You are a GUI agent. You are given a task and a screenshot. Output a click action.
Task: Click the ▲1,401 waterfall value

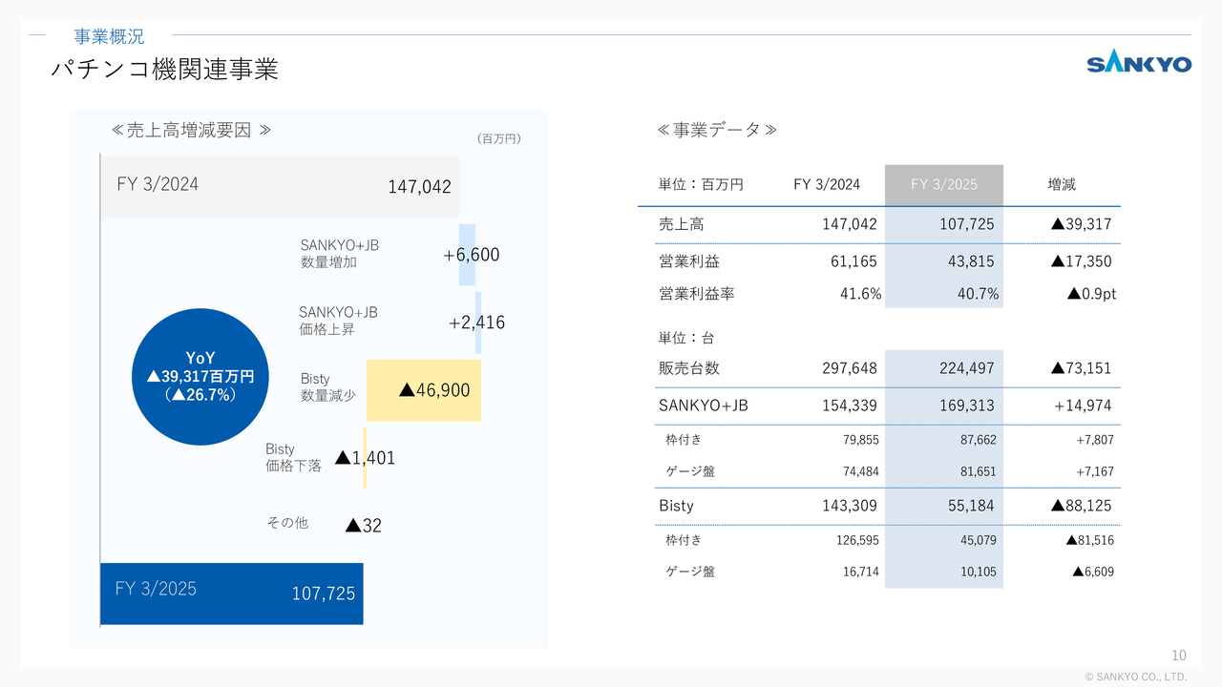click(365, 458)
